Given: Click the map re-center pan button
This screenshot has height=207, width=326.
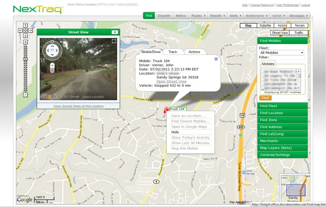Looking at the screenshot, I should coord(26,30).
